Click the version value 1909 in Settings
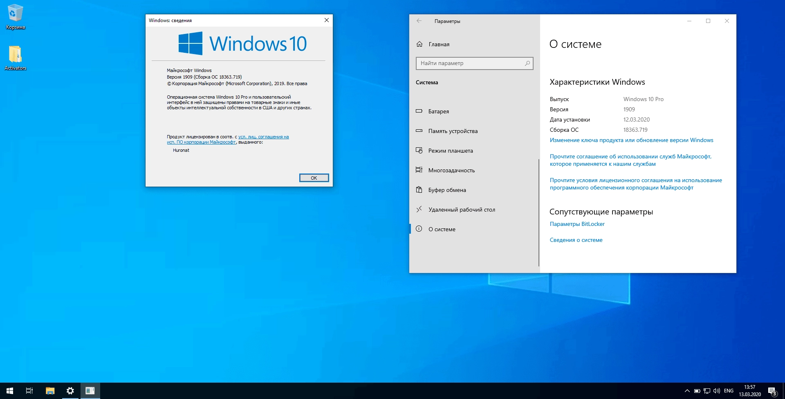This screenshot has width=785, height=399. pos(629,109)
